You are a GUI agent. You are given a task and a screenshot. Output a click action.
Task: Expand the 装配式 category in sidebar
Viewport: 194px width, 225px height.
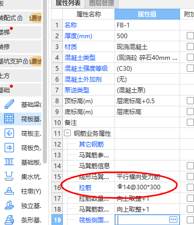[21, 18]
